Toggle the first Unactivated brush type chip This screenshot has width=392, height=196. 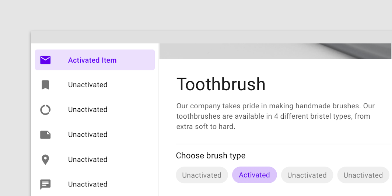pos(202,175)
